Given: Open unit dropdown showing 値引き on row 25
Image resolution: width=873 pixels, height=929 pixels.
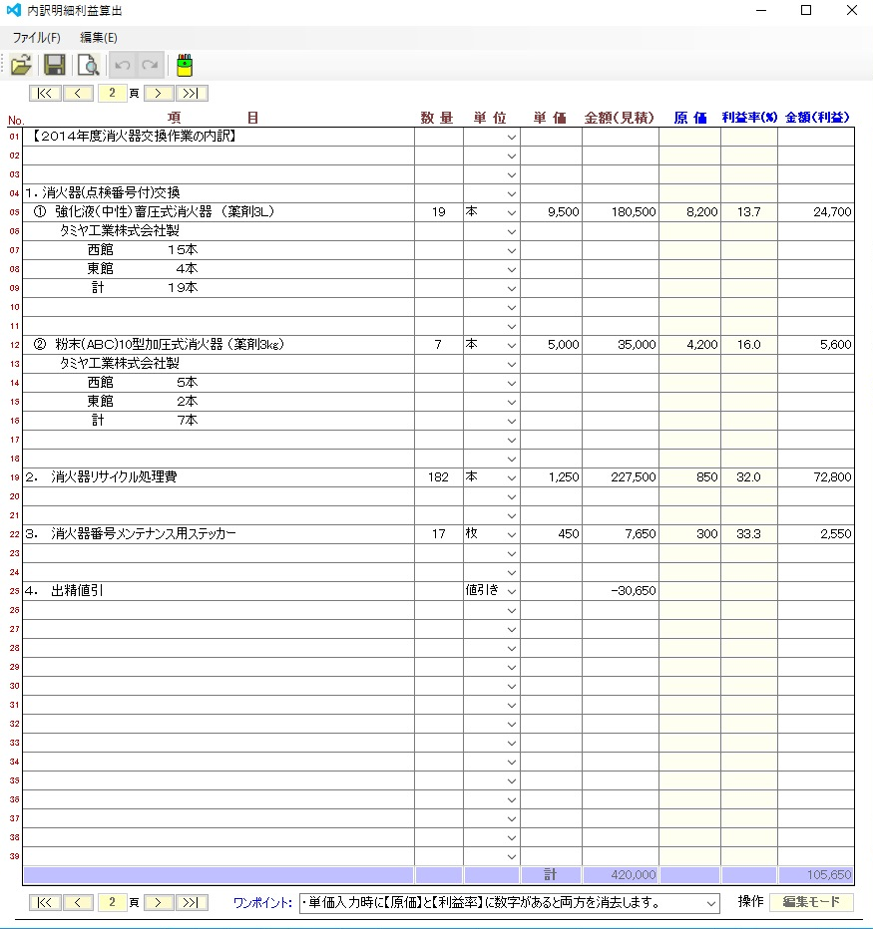Looking at the screenshot, I should (511, 592).
